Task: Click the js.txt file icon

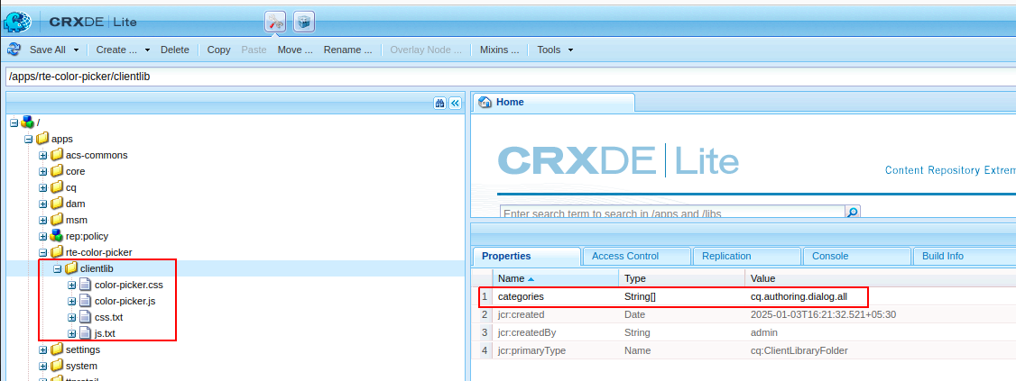Action: click(x=85, y=333)
